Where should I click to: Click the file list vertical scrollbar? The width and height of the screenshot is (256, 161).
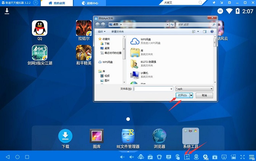click(x=215, y=59)
